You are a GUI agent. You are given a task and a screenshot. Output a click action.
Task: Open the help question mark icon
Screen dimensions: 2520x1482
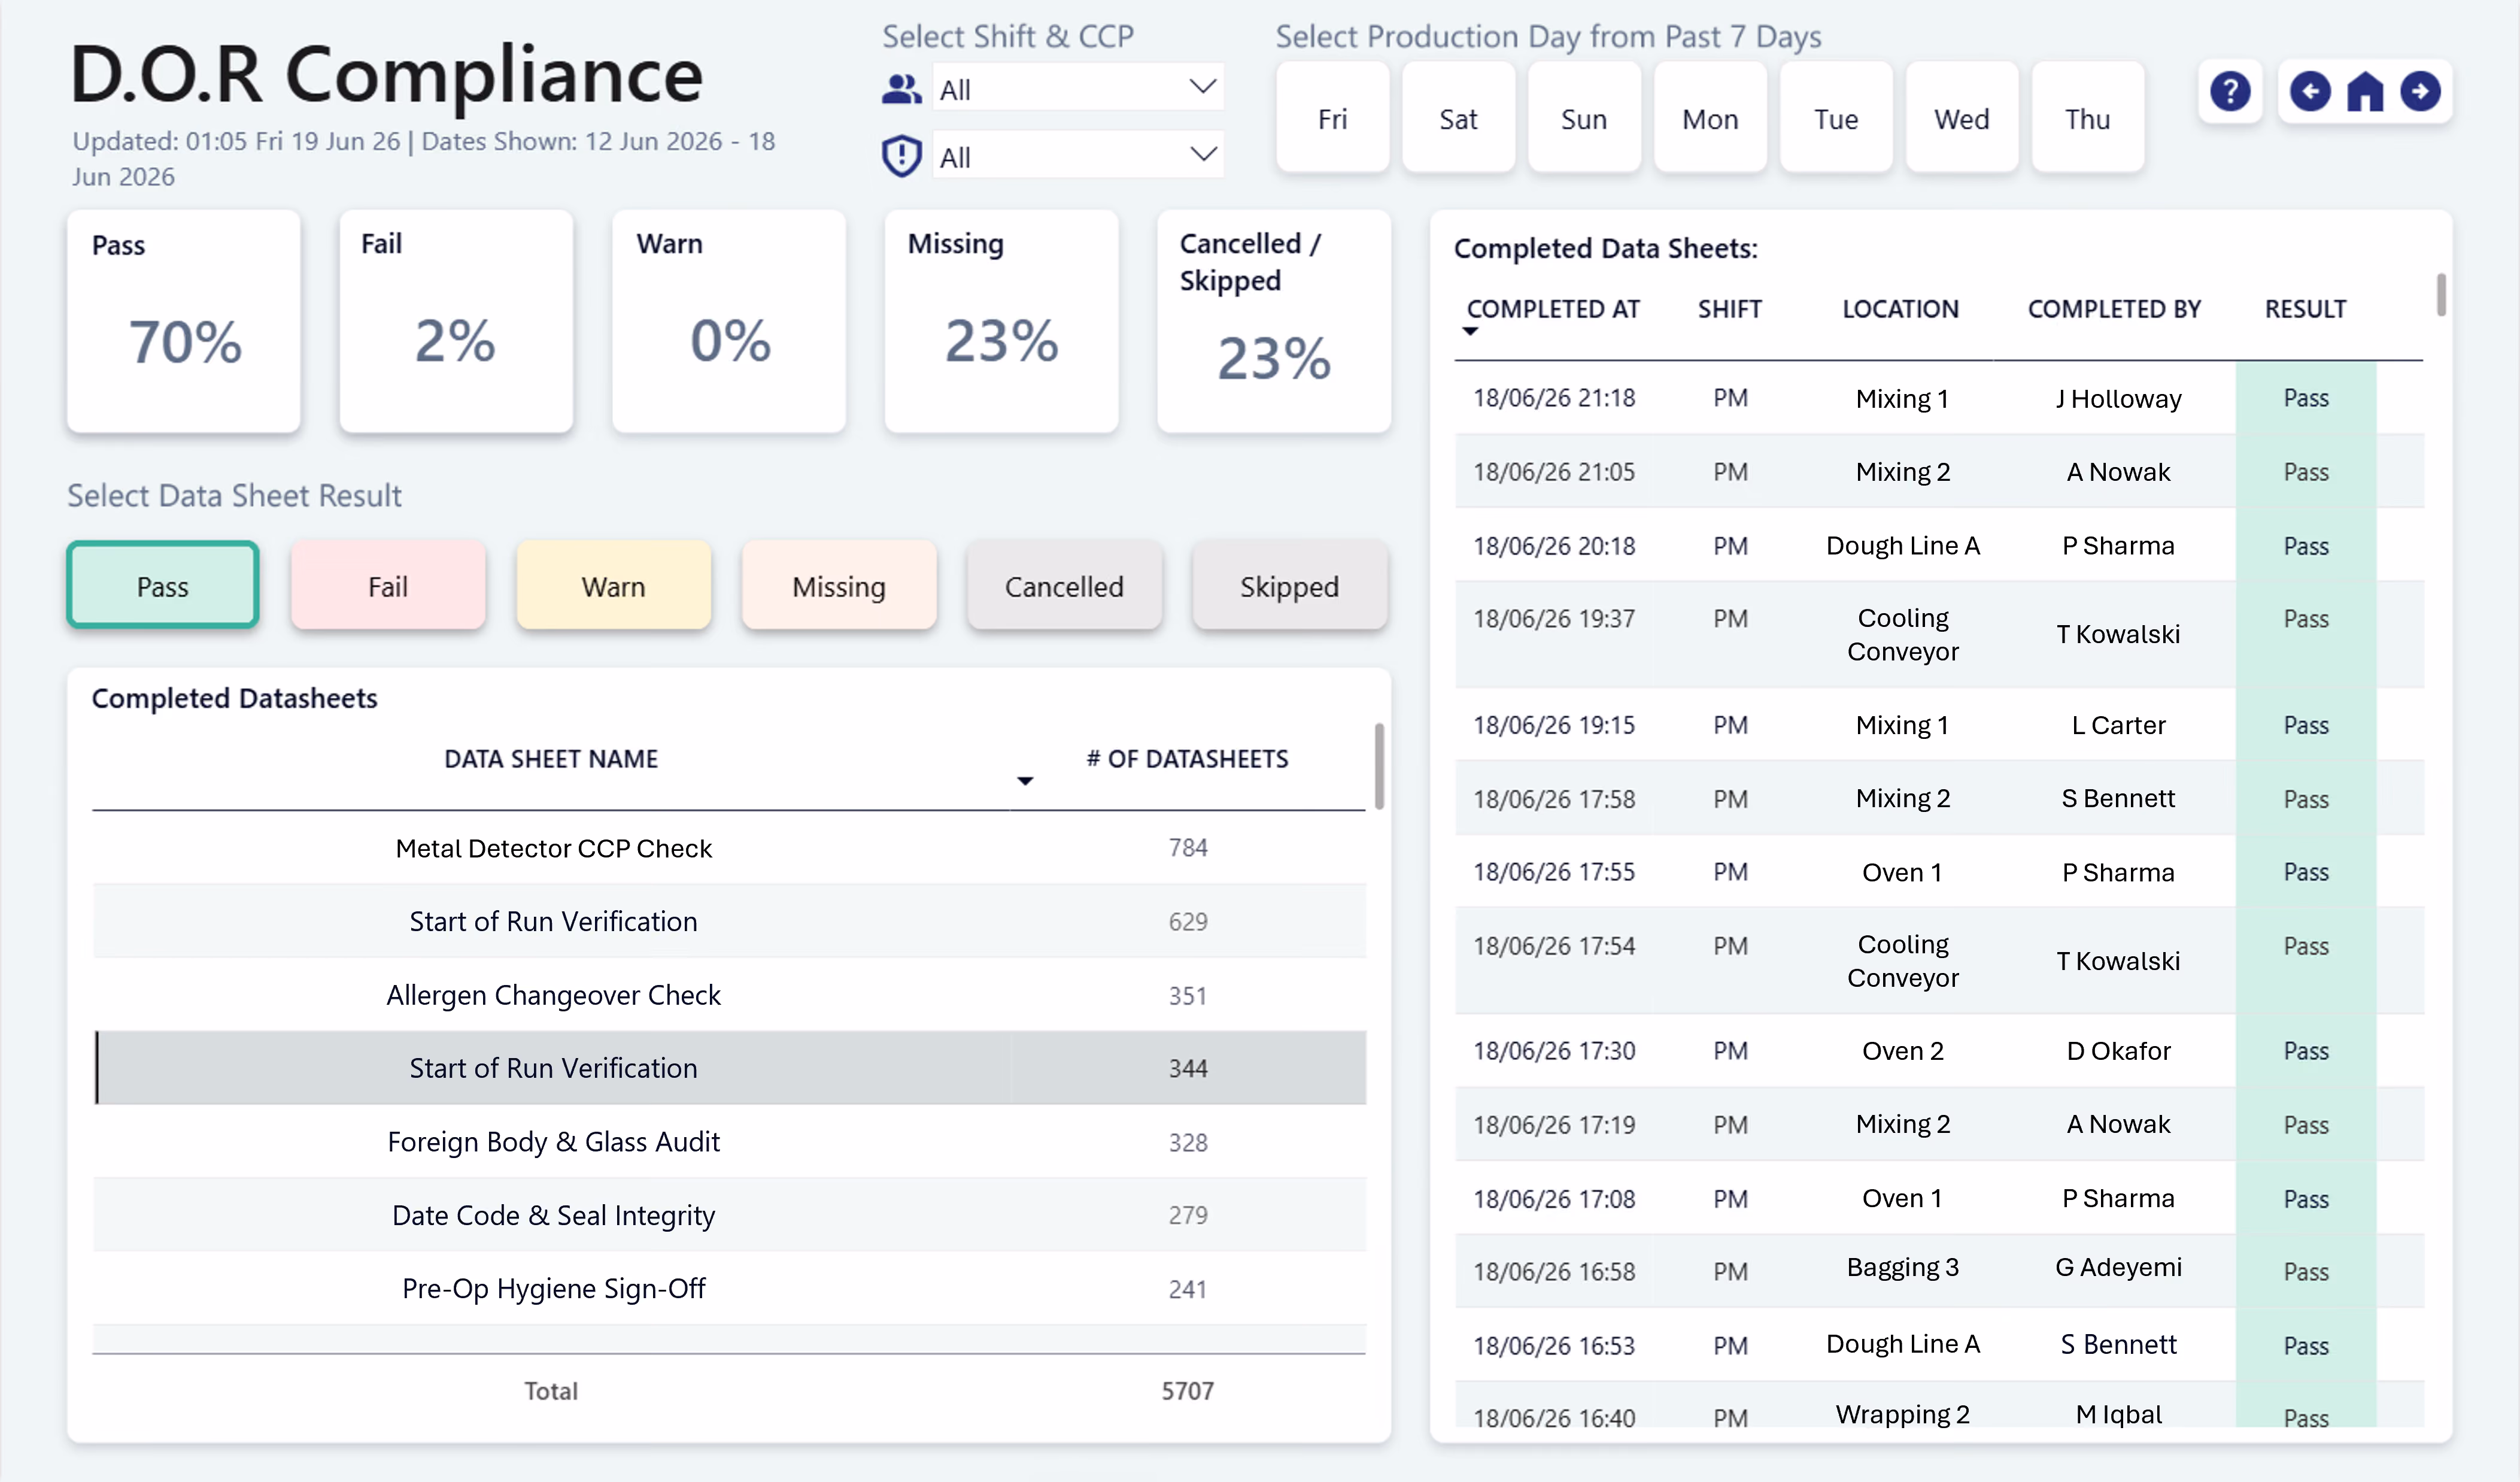click(2229, 92)
